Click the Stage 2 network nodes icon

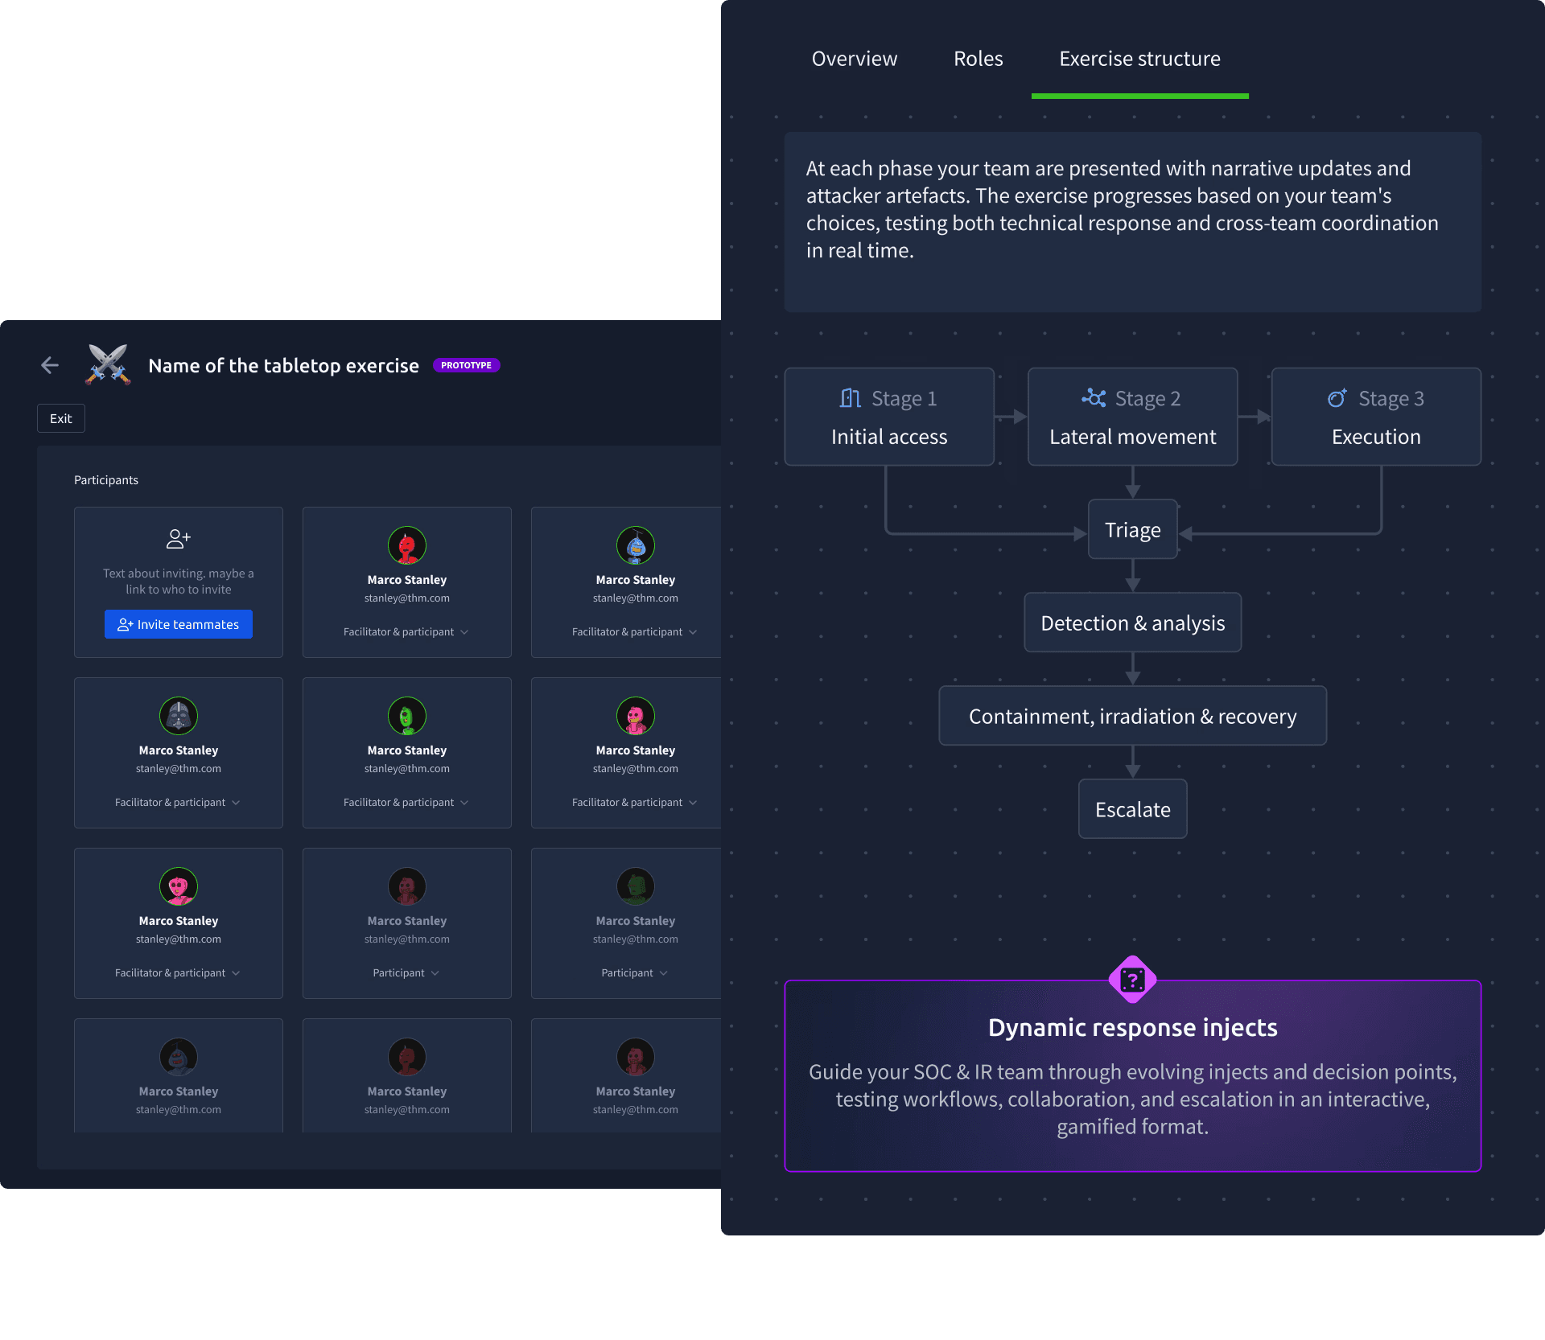(1094, 398)
